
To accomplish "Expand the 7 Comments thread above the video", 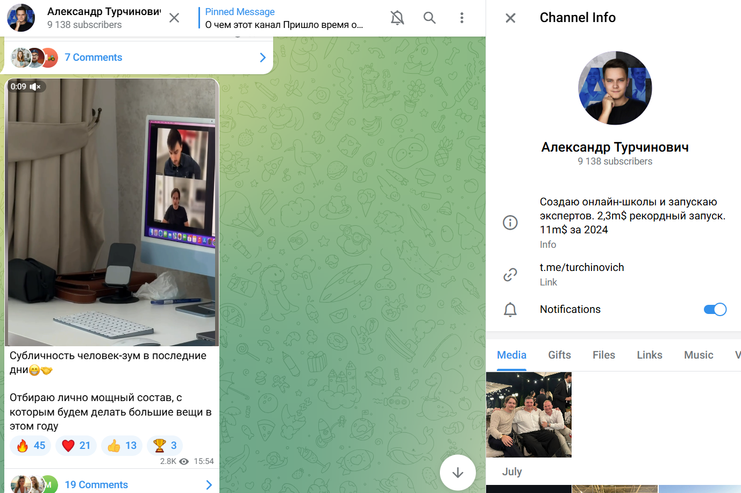I will [262, 57].
